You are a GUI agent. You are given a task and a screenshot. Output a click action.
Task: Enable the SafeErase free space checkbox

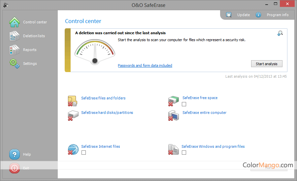point(184,104)
